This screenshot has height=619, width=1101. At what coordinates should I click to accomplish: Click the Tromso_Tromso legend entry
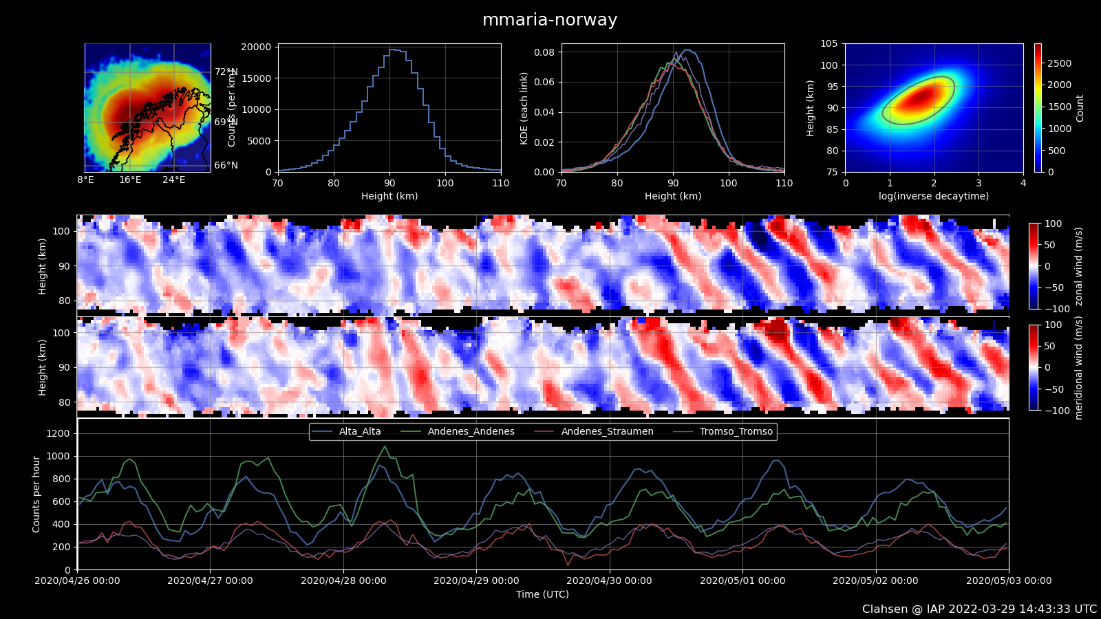pyautogui.click(x=723, y=432)
